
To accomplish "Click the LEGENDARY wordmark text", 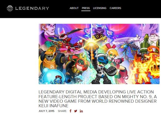I will tap(32, 8).
